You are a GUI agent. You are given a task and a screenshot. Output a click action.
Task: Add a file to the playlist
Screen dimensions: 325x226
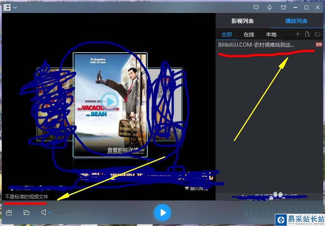298,34
